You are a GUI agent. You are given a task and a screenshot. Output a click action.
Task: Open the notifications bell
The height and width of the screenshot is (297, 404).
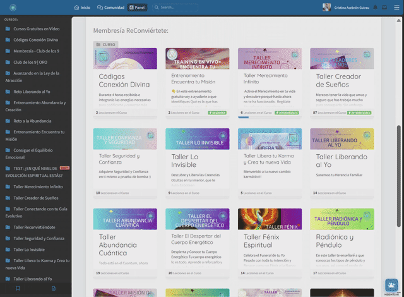coord(376,8)
